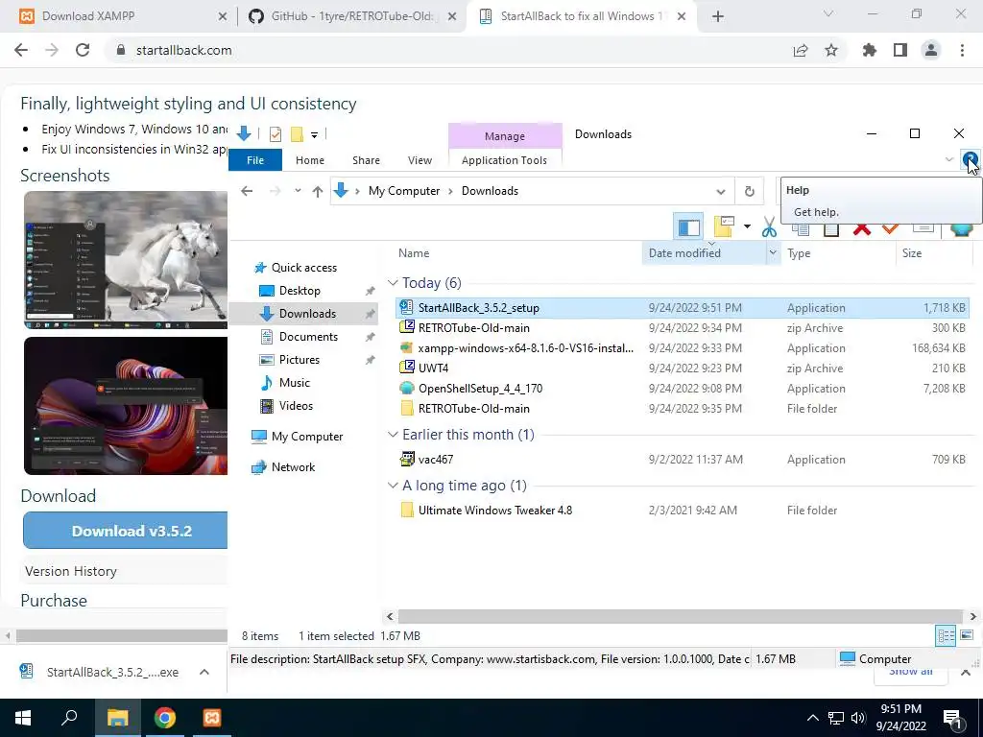The image size is (983, 737).
Task: Select the xampp-windows-x64 installer file
Action: [683, 347]
